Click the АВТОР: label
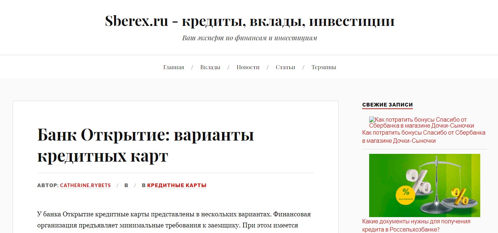The width and height of the screenshot is (498, 233). [48, 185]
